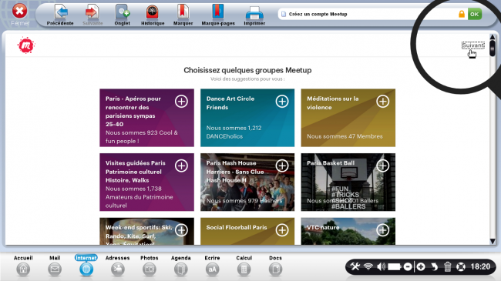Add the VTC nature group

click(x=382, y=230)
